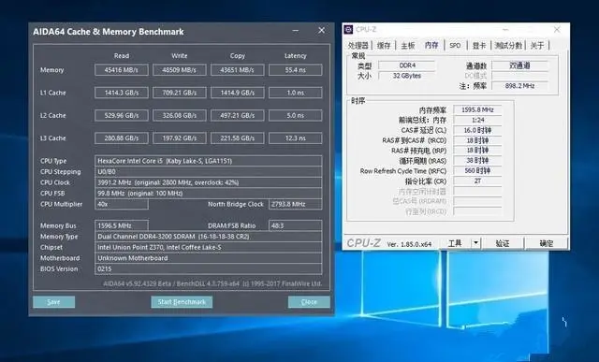Select the 内存 tab in CPU-Z

point(431,45)
